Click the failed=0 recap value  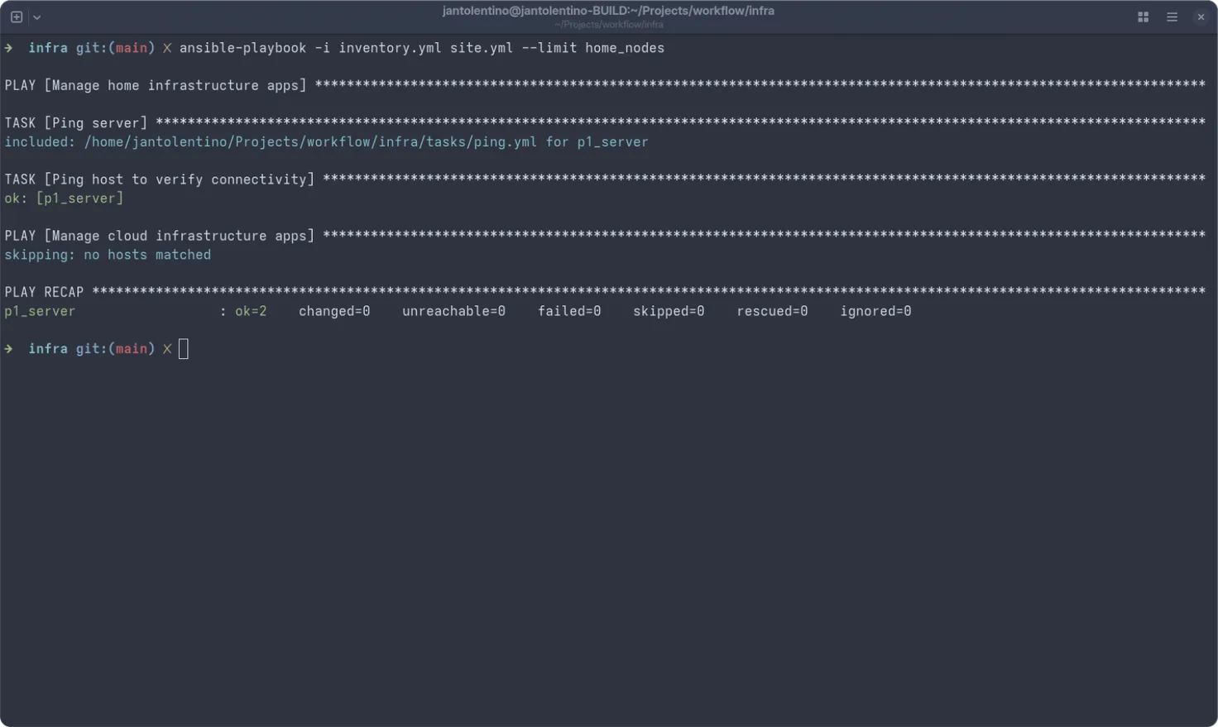[569, 311]
